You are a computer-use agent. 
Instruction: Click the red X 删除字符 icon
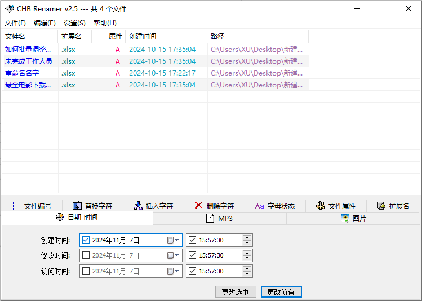coord(198,206)
